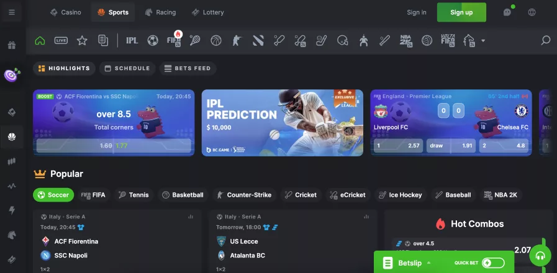Select the basketball sports icon in sidebar
557x273 pixels.
tap(12, 136)
